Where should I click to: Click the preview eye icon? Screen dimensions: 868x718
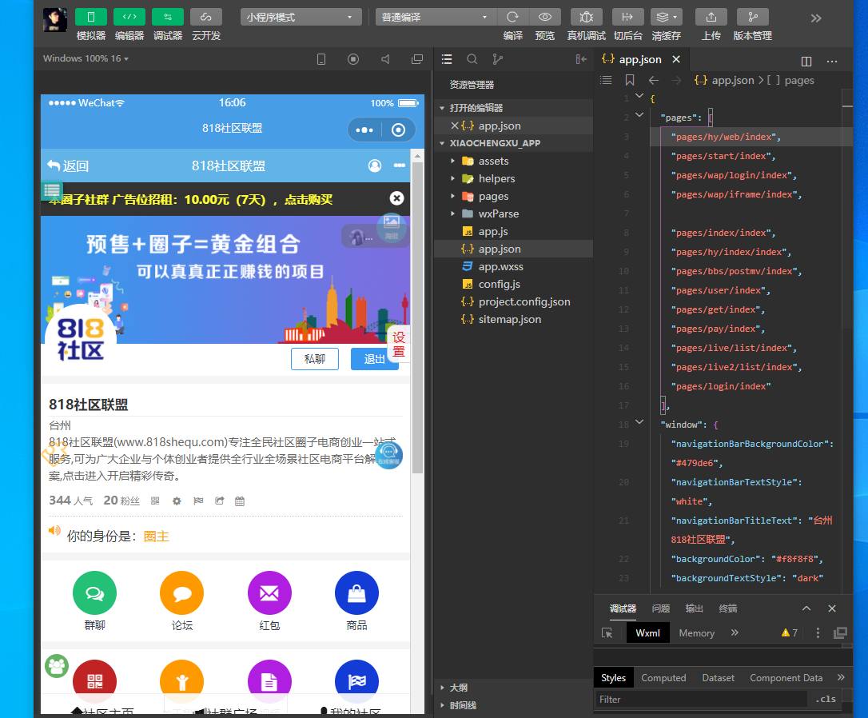pos(544,17)
